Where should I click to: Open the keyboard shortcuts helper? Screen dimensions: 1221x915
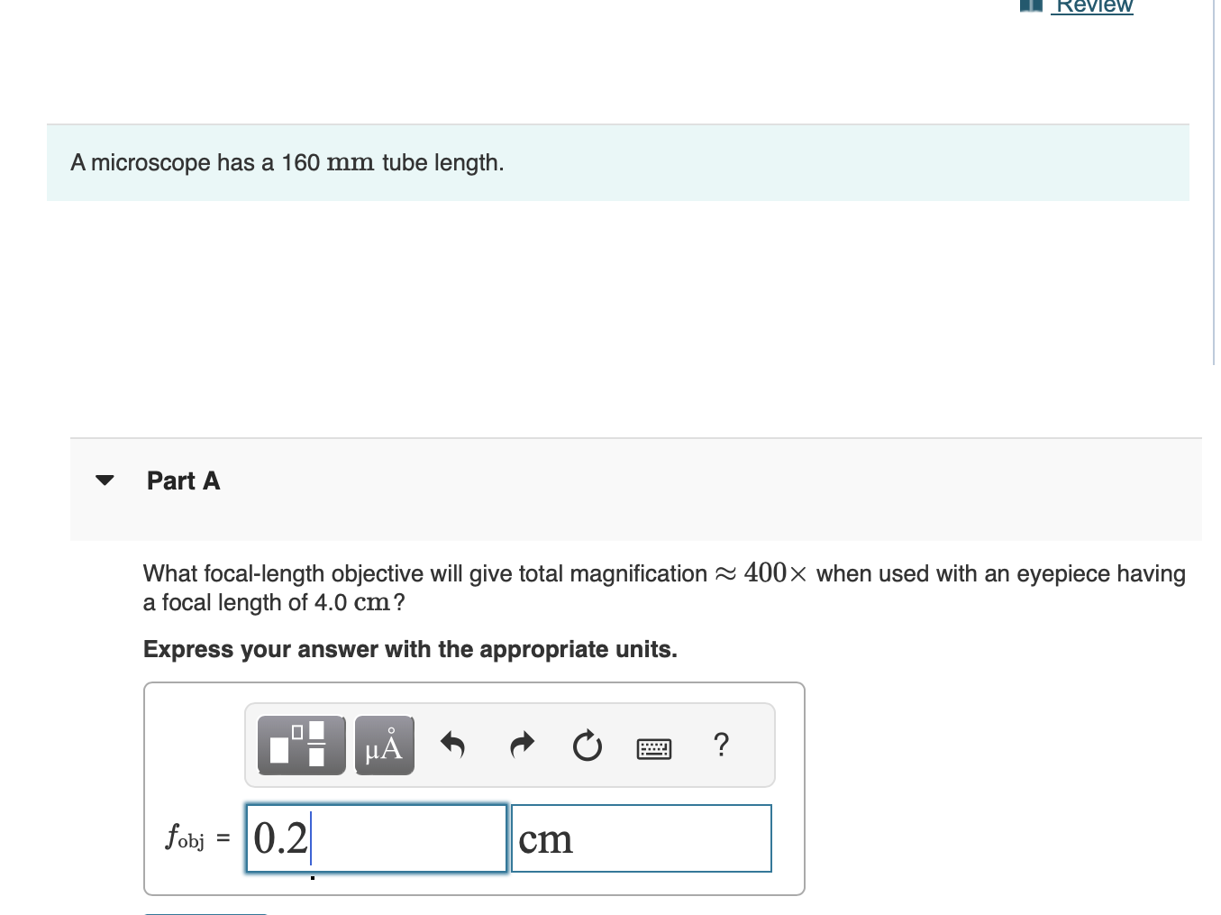click(x=655, y=747)
